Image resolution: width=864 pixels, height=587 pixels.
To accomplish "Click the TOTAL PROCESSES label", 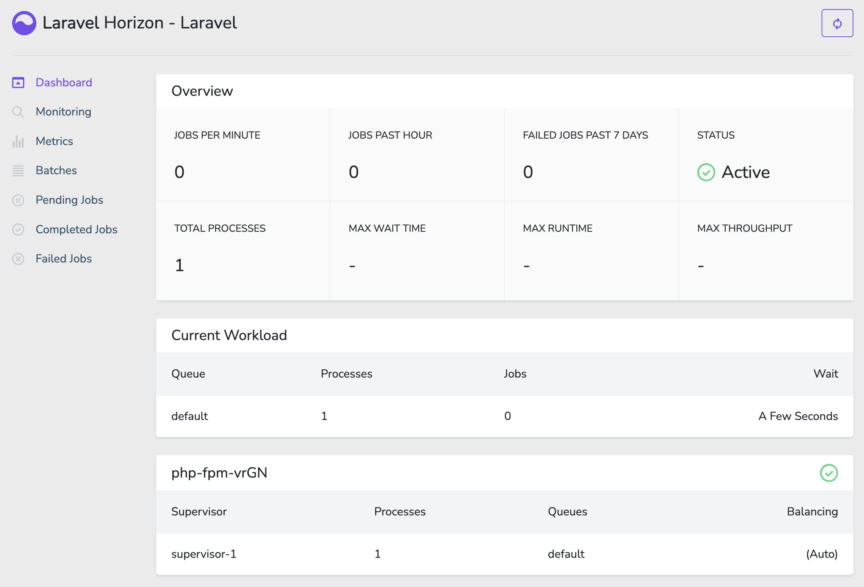I will 220,228.
